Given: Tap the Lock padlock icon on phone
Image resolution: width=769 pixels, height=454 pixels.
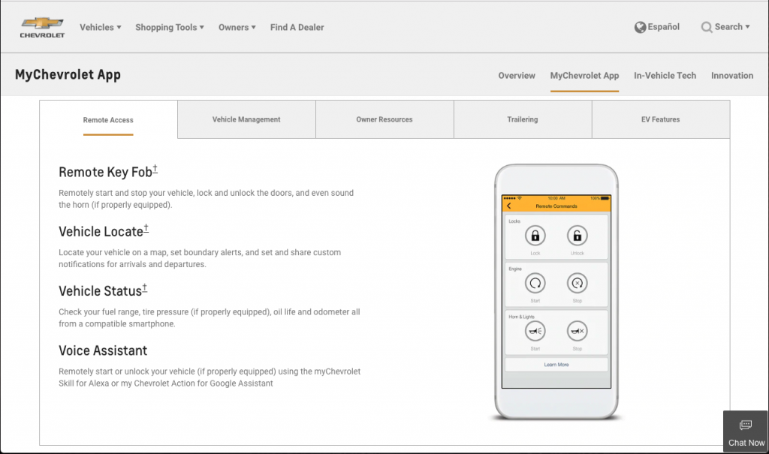Looking at the screenshot, I should tap(535, 236).
